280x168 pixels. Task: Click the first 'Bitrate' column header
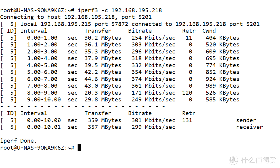point(140,31)
